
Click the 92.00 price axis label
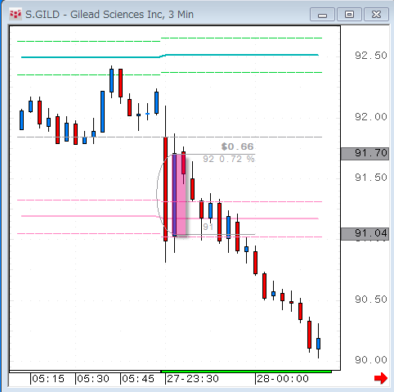[x=371, y=117]
